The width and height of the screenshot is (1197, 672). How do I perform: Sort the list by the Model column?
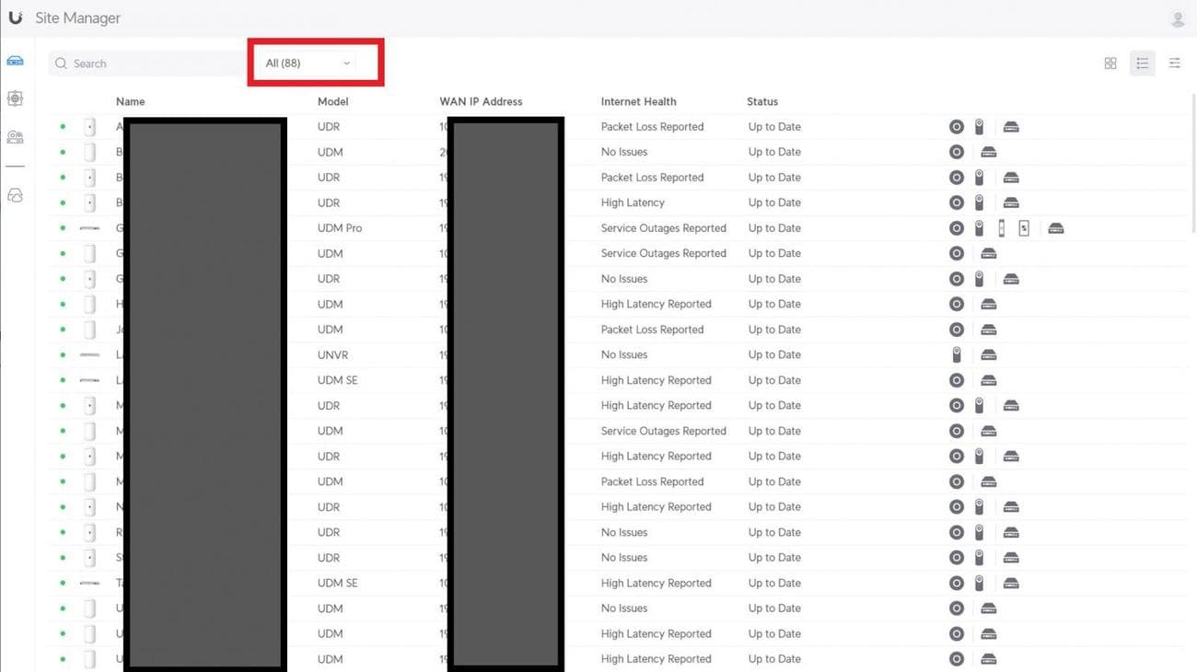pyautogui.click(x=332, y=101)
